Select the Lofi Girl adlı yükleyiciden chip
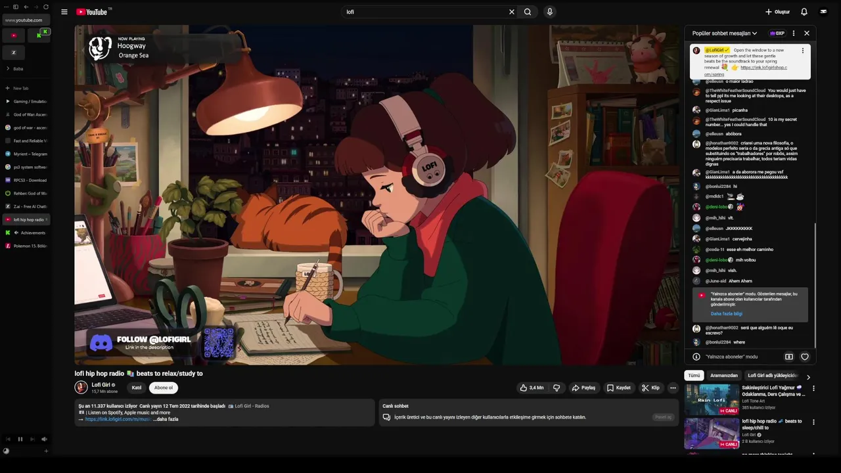 (x=773, y=376)
